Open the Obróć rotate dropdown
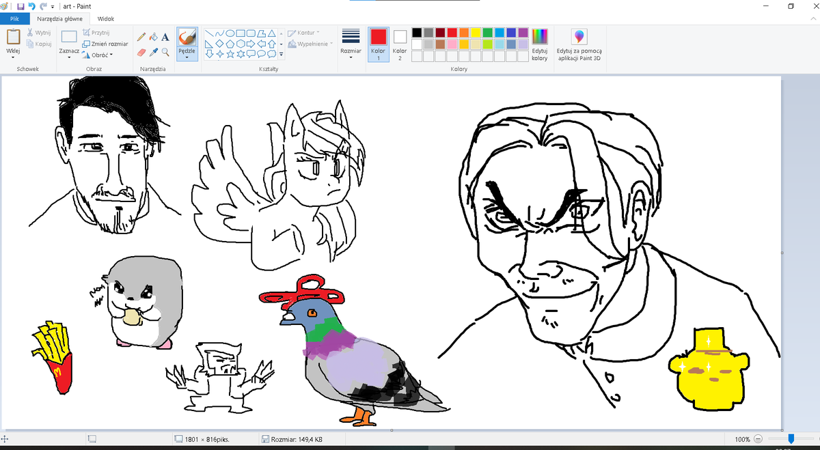The image size is (820, 450). click(x=98, y=55)
